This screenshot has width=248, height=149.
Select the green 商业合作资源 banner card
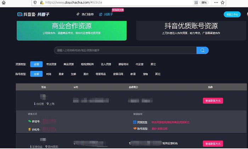tap(72, 31)
